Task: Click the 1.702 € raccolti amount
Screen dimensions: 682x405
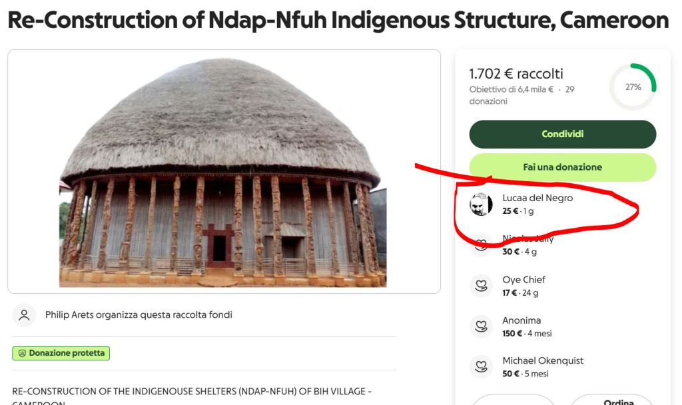Action: [515, 74]
